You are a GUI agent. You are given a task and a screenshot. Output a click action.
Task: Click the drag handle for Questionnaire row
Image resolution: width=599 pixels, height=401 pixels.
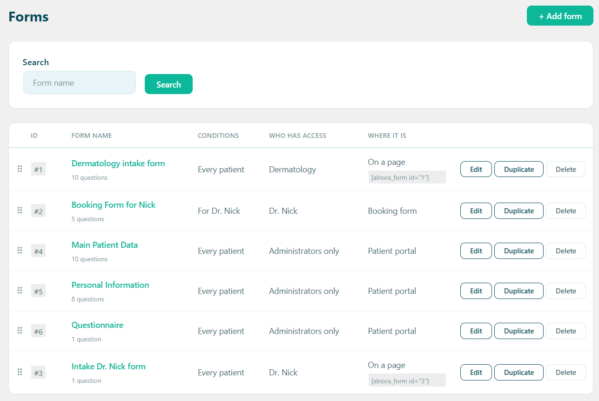[20, 330]
